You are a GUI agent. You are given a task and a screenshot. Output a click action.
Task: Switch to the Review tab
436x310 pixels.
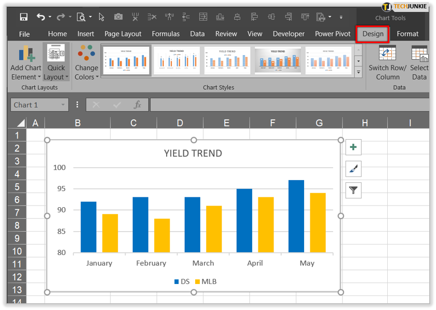pyautogui.click(x=226, y=34)
